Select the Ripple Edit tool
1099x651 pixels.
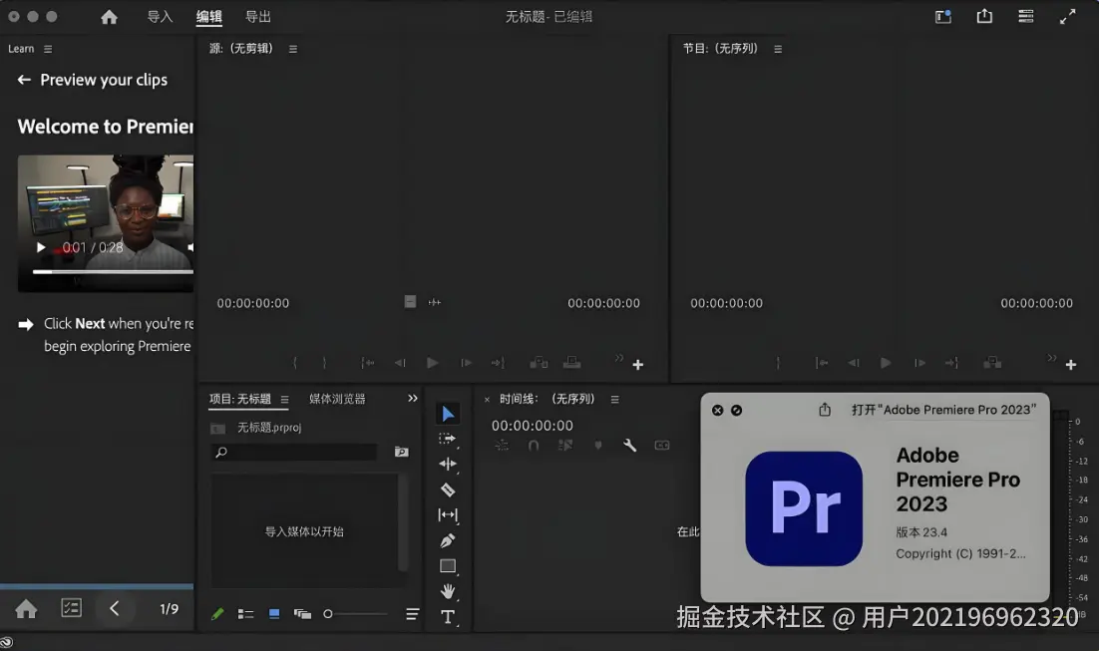point(447,464)
